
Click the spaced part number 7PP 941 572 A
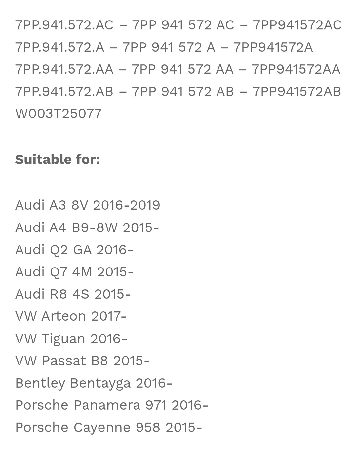pyautogui.click(x=169, y=47)
